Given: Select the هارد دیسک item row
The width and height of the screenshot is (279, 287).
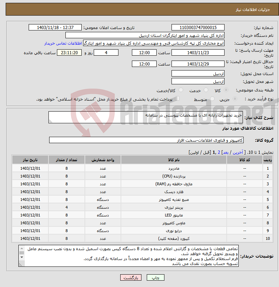Looking at the screenshot, I should [x=143, y=192].
